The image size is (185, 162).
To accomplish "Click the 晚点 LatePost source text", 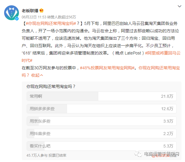I will click(x=128, y=53).
